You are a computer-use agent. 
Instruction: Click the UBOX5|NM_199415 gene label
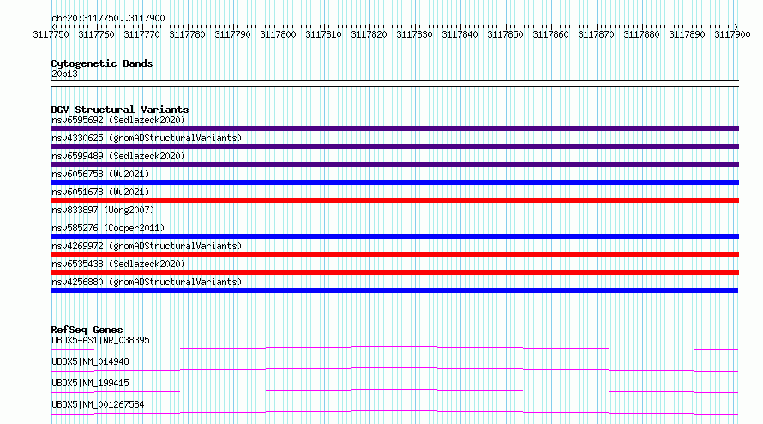point(90,383)
